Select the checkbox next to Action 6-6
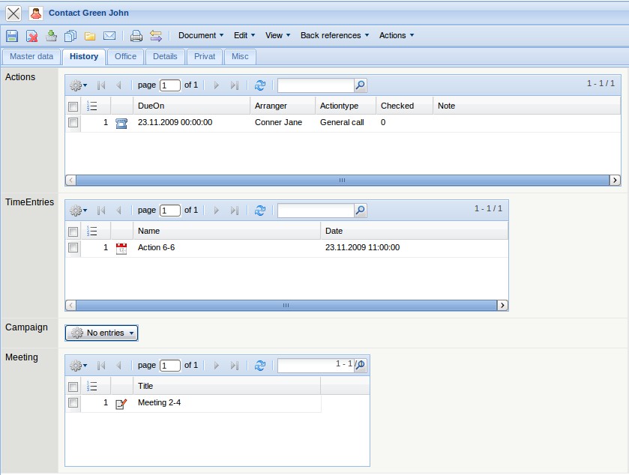Viewport: 629px width, 475px height. tap(73, 247)
